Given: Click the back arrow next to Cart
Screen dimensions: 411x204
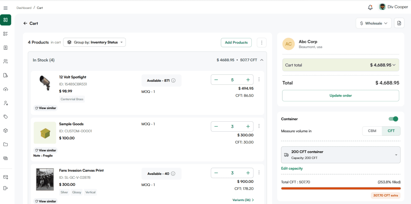Looking at the screenshot, I should tap(25, 23).
